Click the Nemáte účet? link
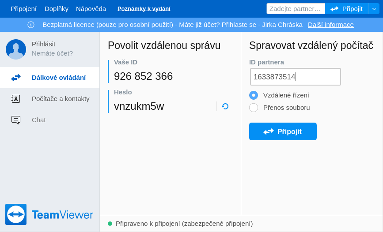 52,53
